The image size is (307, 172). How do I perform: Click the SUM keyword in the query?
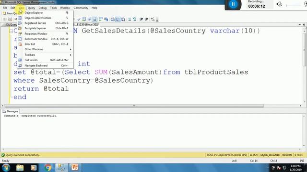[101, 72]
